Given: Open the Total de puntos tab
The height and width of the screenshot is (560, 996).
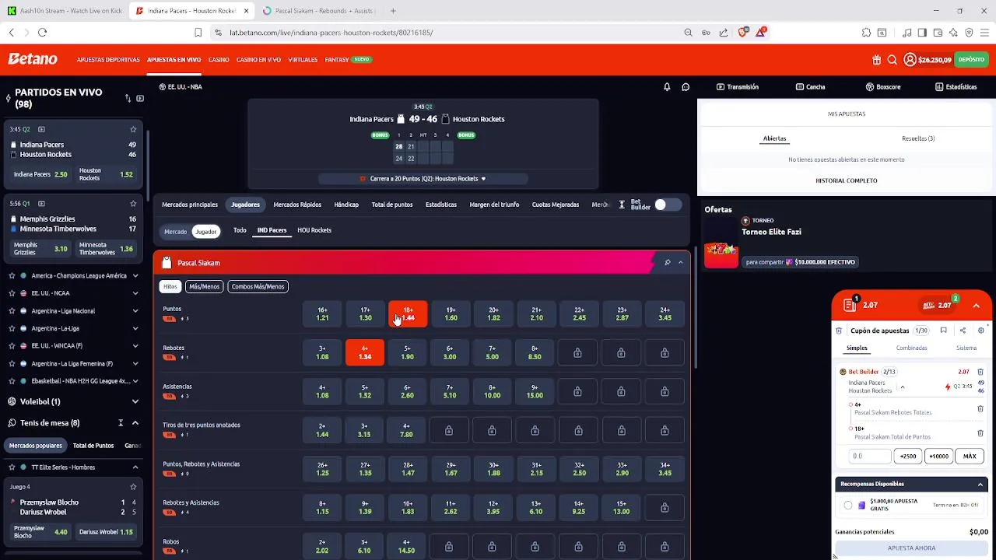Looking at the screenshot, I should 392,205.
